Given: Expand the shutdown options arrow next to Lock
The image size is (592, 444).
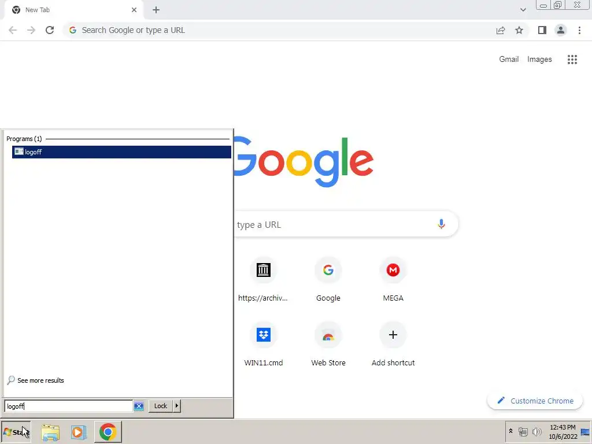Looking at the screenshot, I should tap(177, 406).
